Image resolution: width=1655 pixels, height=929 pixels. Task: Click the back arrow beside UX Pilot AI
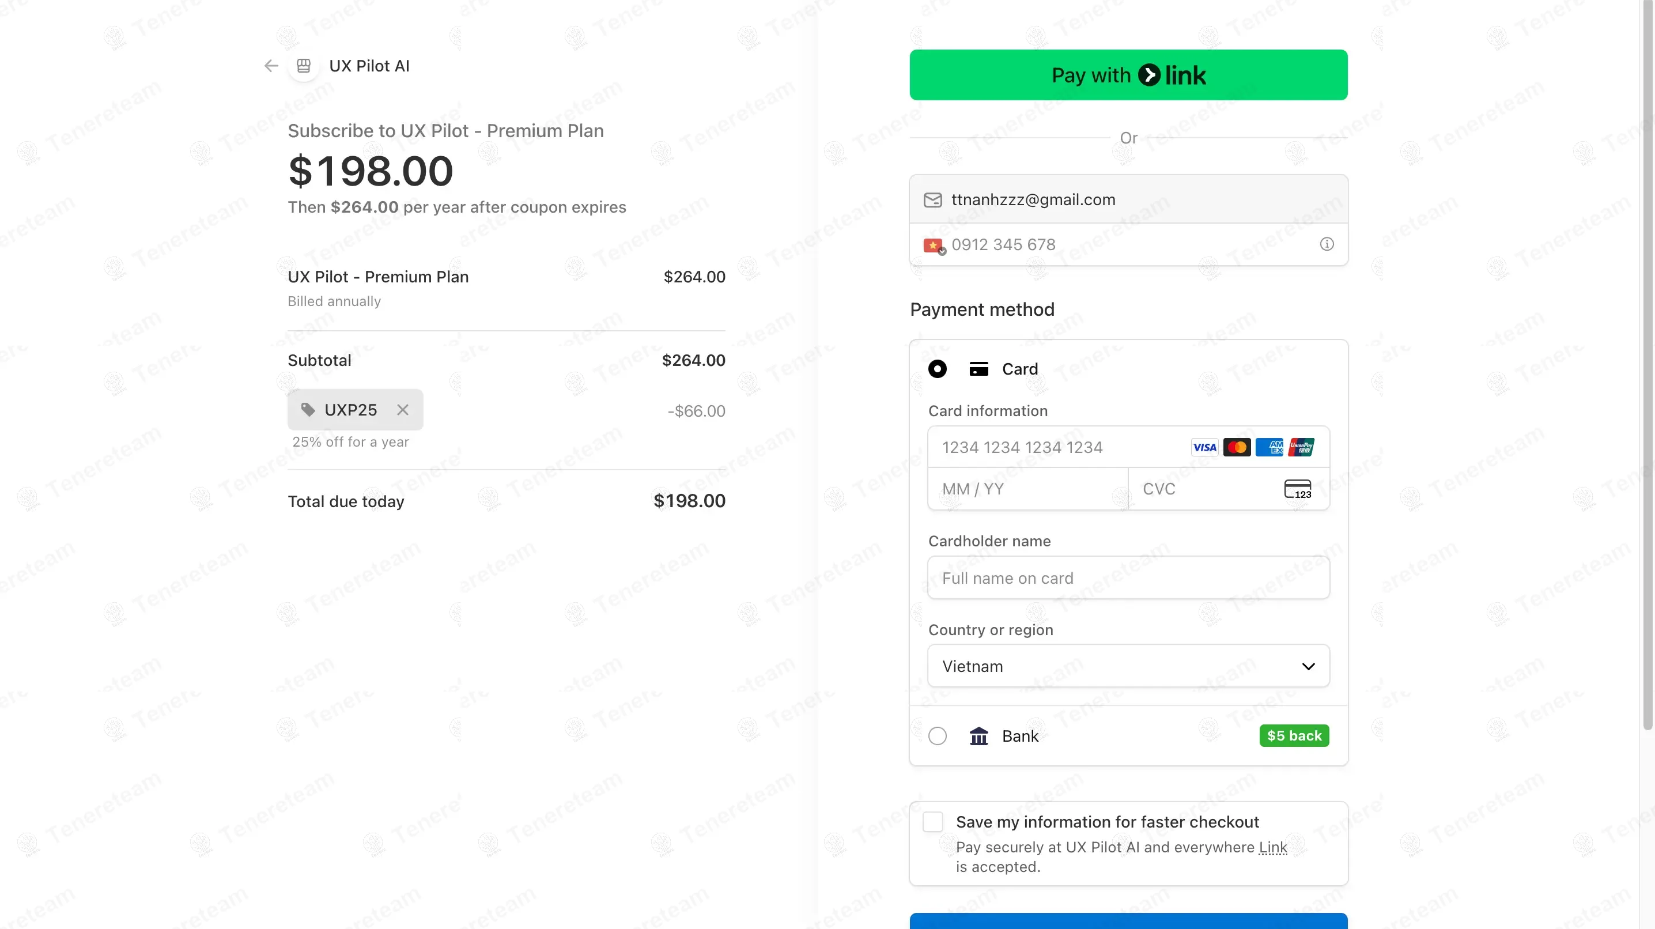tap(270, 66)
